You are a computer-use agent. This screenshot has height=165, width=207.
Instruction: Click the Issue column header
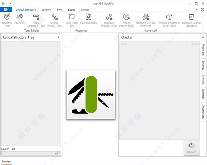[153, 43]
